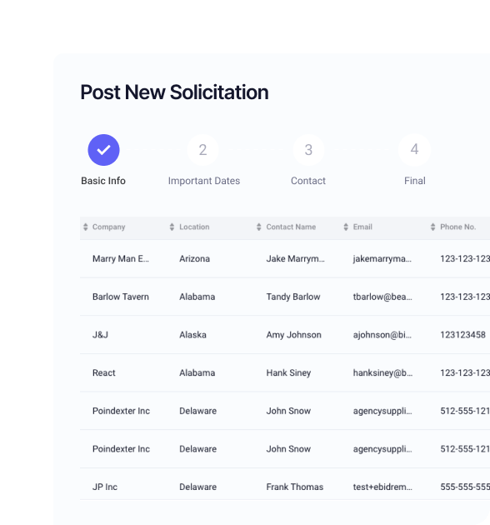The image size is (490, 525).
Task: Click the 'Arizona' location cell
Action: 195,259
